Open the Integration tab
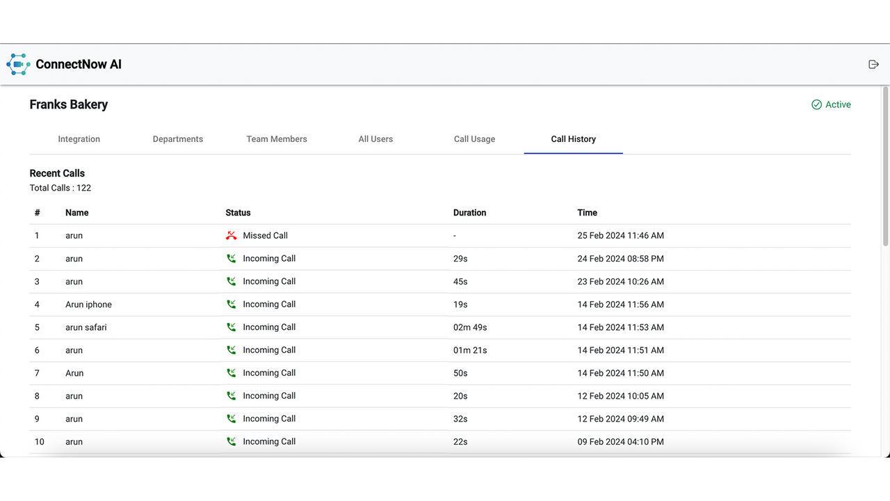This screenshot has height=501, width=890. click(x=79, y=139)
